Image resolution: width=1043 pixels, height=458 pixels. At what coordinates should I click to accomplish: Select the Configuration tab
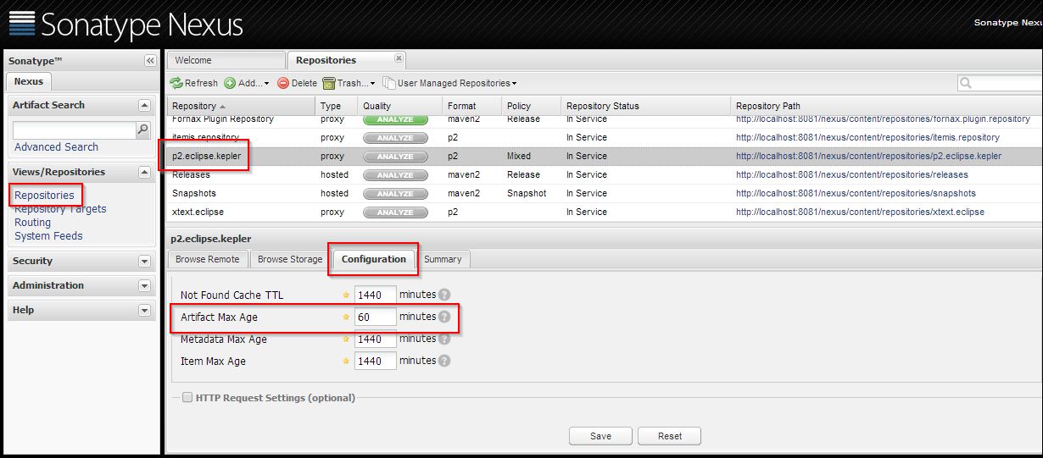click(374, 259)
